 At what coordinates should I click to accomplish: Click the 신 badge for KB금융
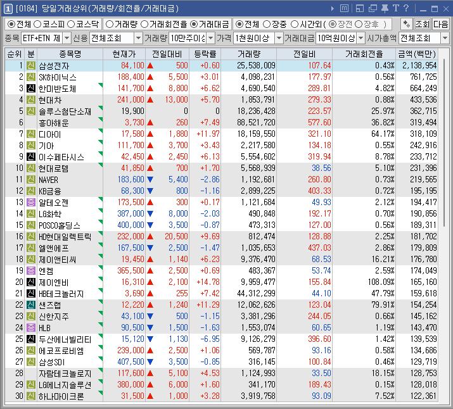31,191
